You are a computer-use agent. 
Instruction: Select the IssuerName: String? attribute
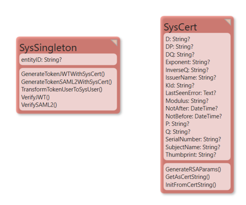click(x=191, y=77)
